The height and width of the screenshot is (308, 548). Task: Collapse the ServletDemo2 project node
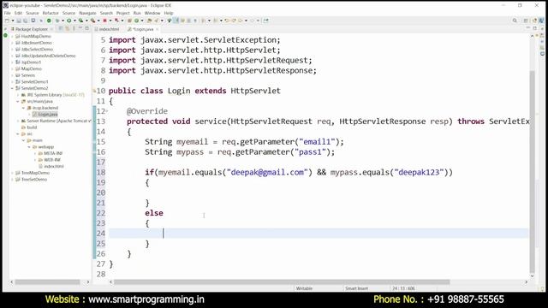(12, 88)
